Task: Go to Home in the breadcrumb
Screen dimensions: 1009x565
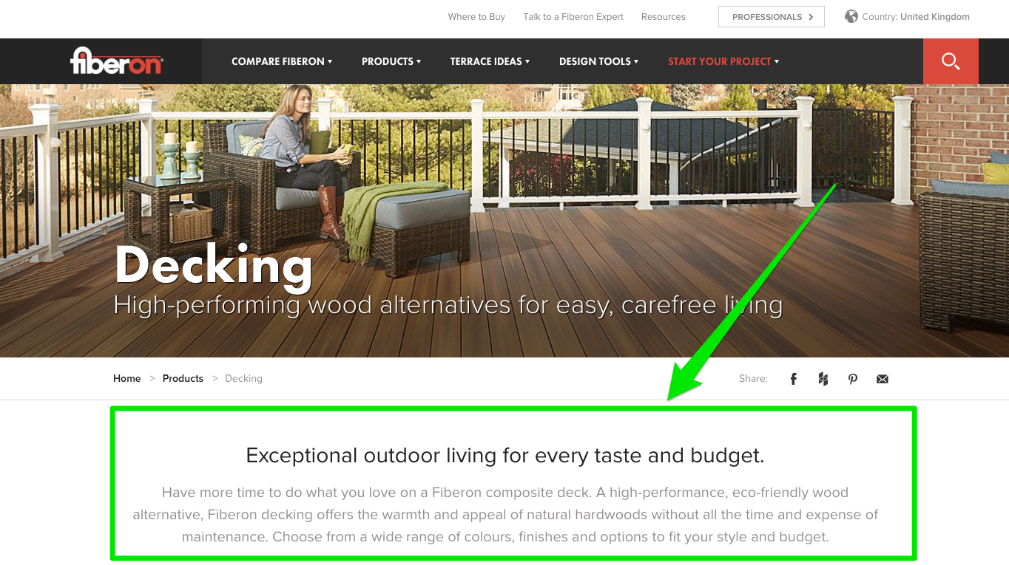Action: point(127,378)
